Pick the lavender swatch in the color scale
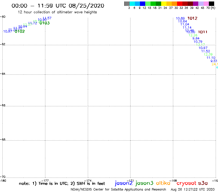This screenshot has width=218, height=192. (201, 4)
